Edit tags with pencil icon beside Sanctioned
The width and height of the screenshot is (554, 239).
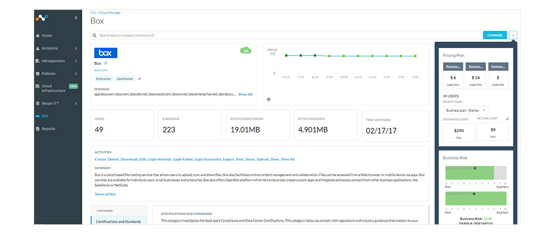tap(140, 79)
